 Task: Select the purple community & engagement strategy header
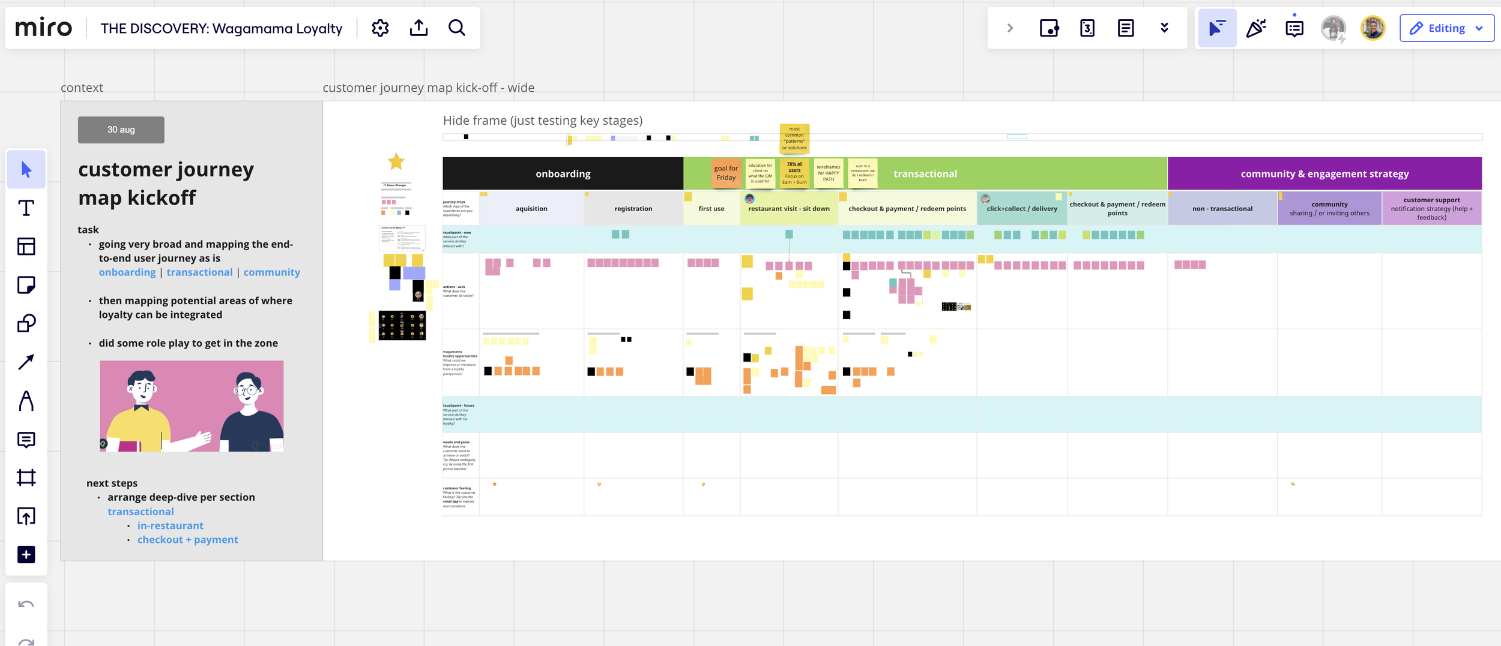[1324, 174]
